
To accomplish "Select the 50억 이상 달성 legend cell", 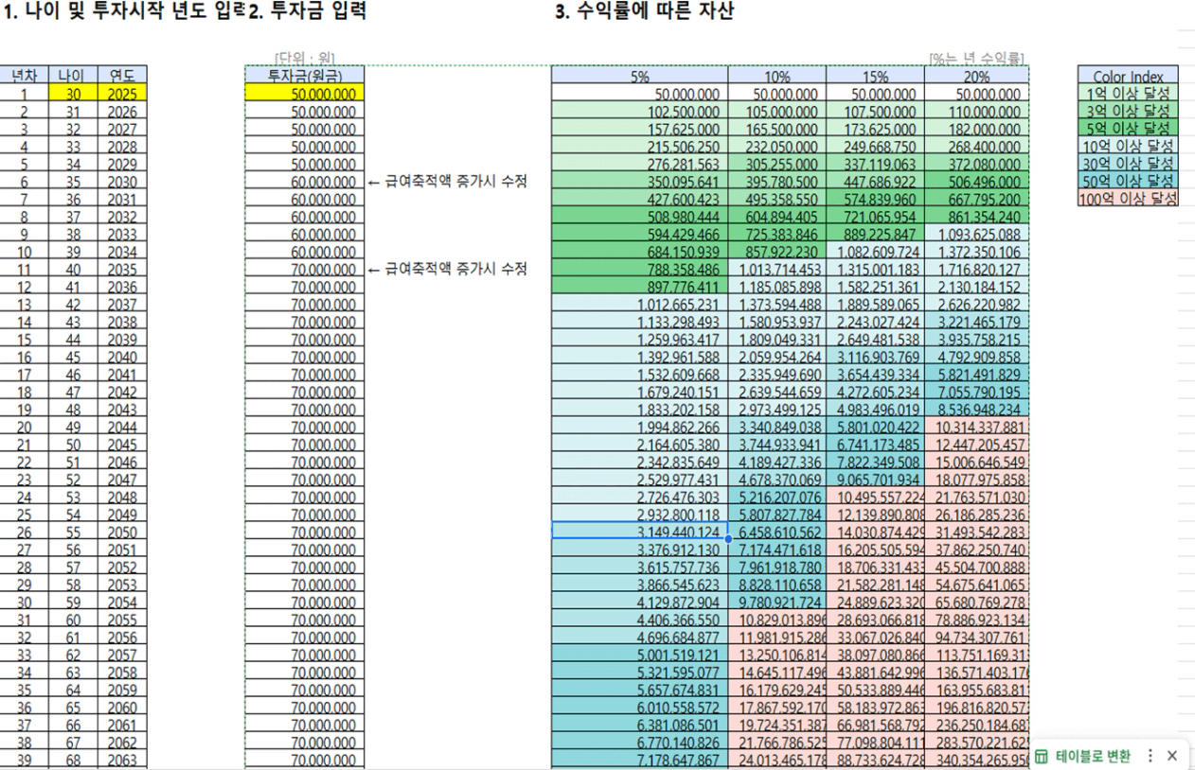I will 1128,181.
